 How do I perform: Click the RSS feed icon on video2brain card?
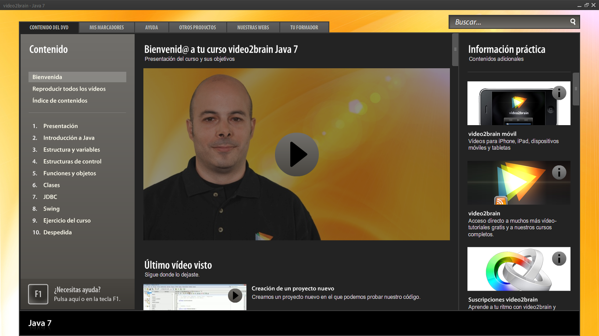click(501, 201)
